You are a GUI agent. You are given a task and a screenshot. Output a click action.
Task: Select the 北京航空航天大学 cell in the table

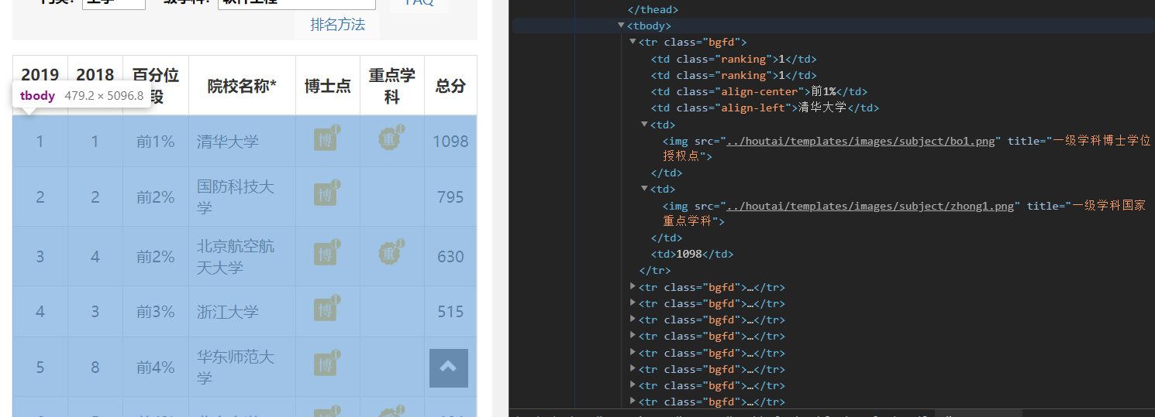click(242, 256)
